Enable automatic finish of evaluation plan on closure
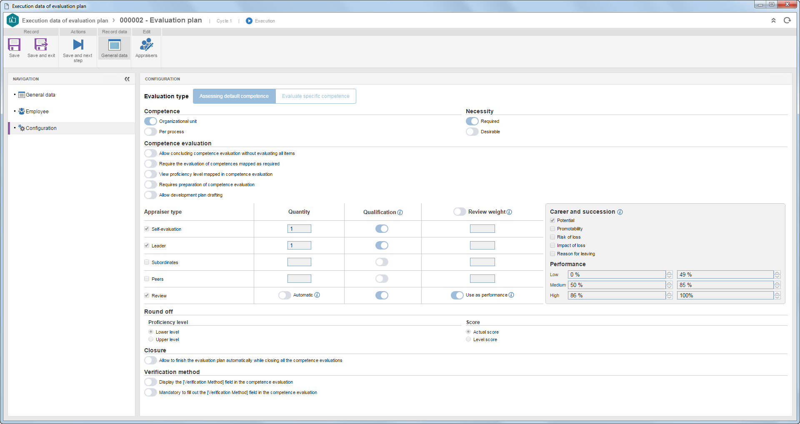The height and width of the screenshot is (424, 800). point(150,360)
